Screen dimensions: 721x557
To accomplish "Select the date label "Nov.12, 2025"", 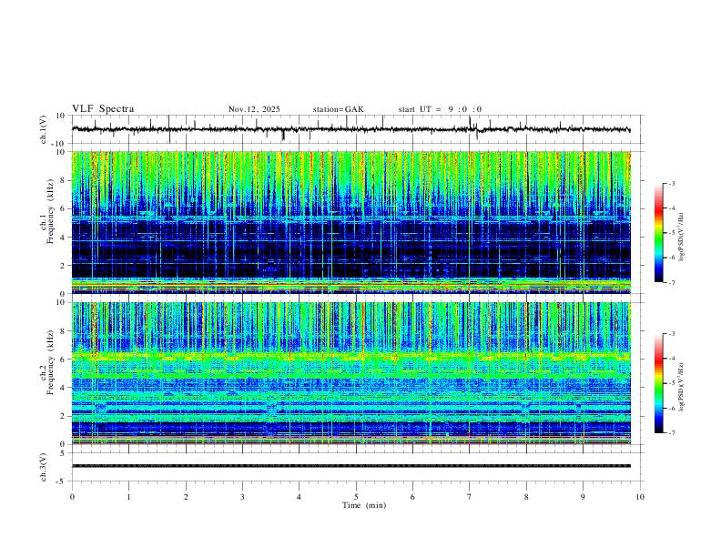I will [254, 109].
